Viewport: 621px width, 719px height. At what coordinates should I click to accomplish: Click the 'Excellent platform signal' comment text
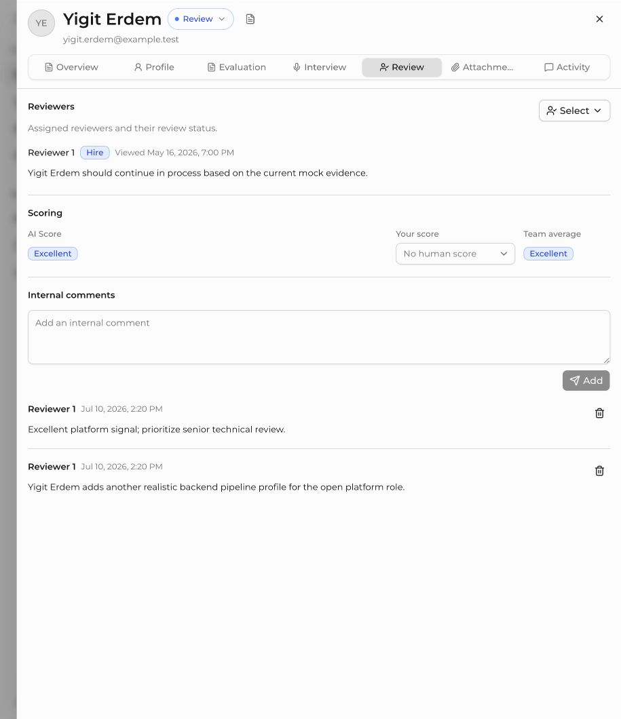point(156,429)
